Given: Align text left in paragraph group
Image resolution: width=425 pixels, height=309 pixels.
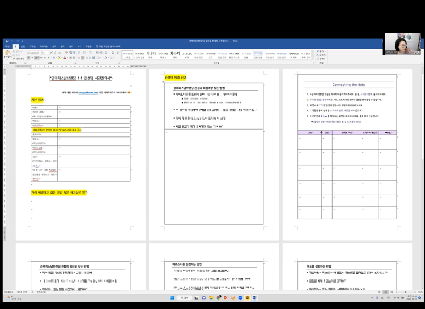Looking at the screenshot, I should click(x=79, y=58).
